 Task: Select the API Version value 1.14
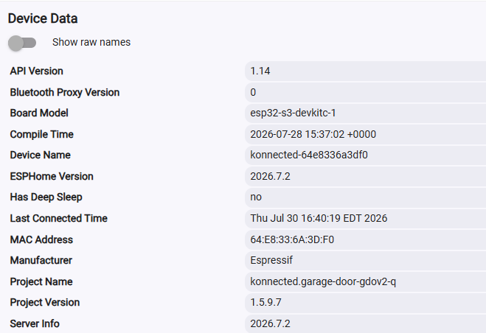(260, 71)
